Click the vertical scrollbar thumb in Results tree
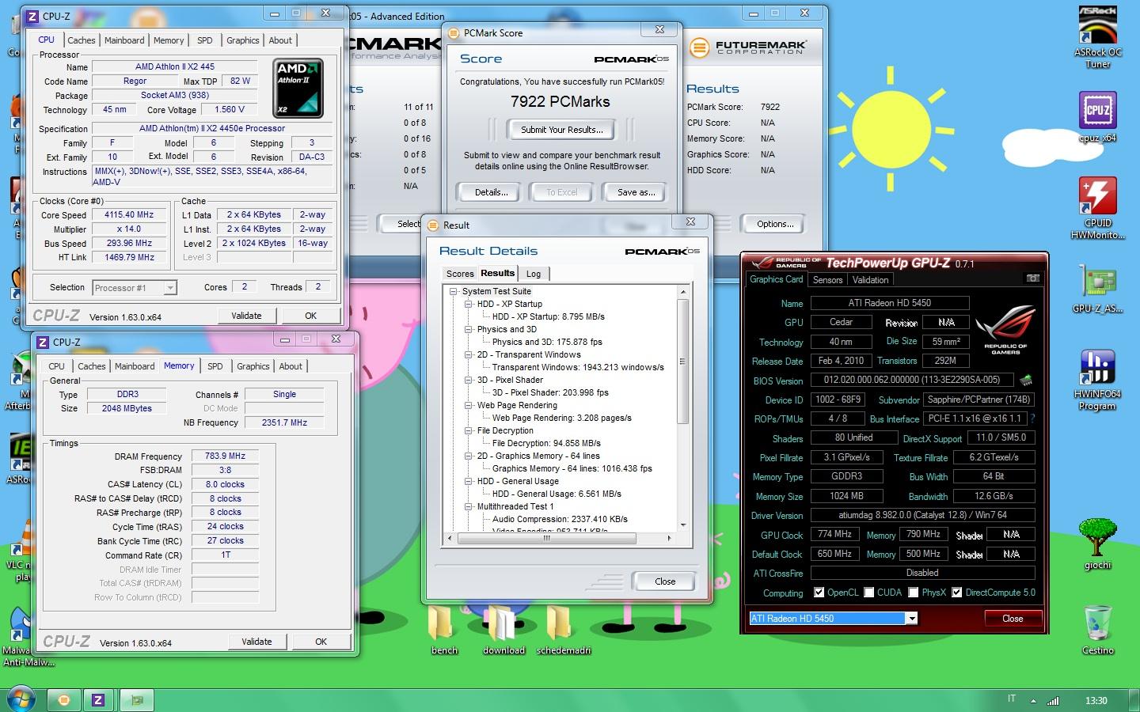The image size is (1140, 712). (x=682, y=362)
